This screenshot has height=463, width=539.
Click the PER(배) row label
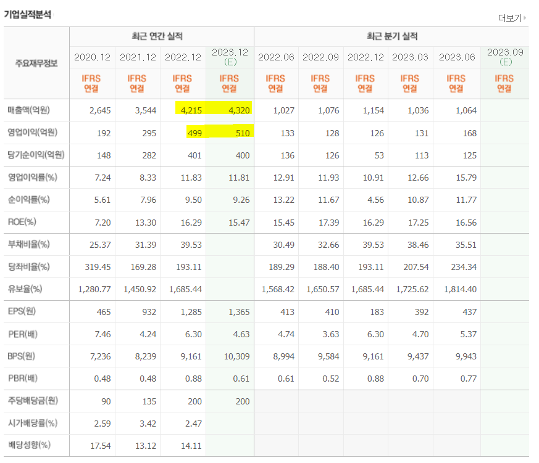[x=23, y=334]
